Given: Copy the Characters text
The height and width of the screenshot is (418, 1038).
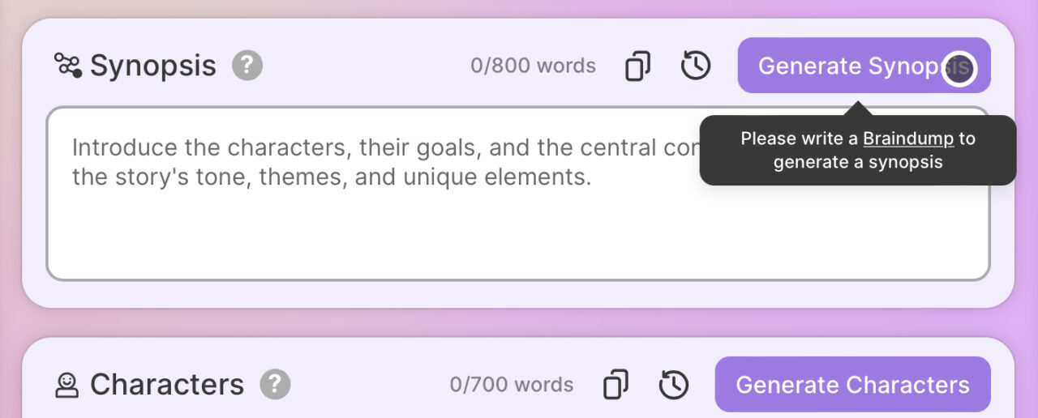Looking at the screenshot, I should click(x=616, y=385).
